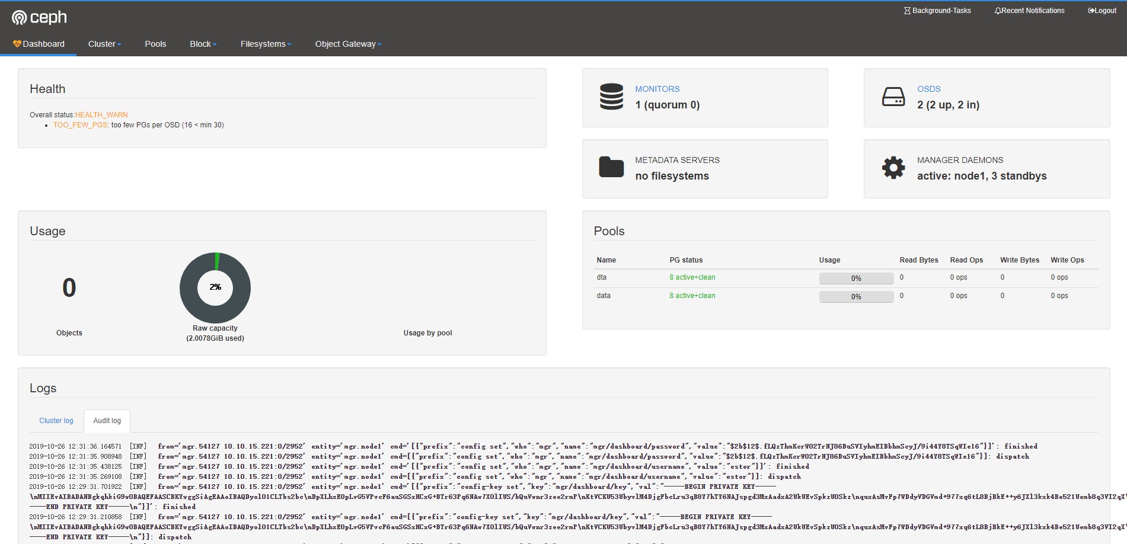Viewport: 1127px width, 544px height.
Task: Switch to the Cluster log tab
Action: coord(56,421)
